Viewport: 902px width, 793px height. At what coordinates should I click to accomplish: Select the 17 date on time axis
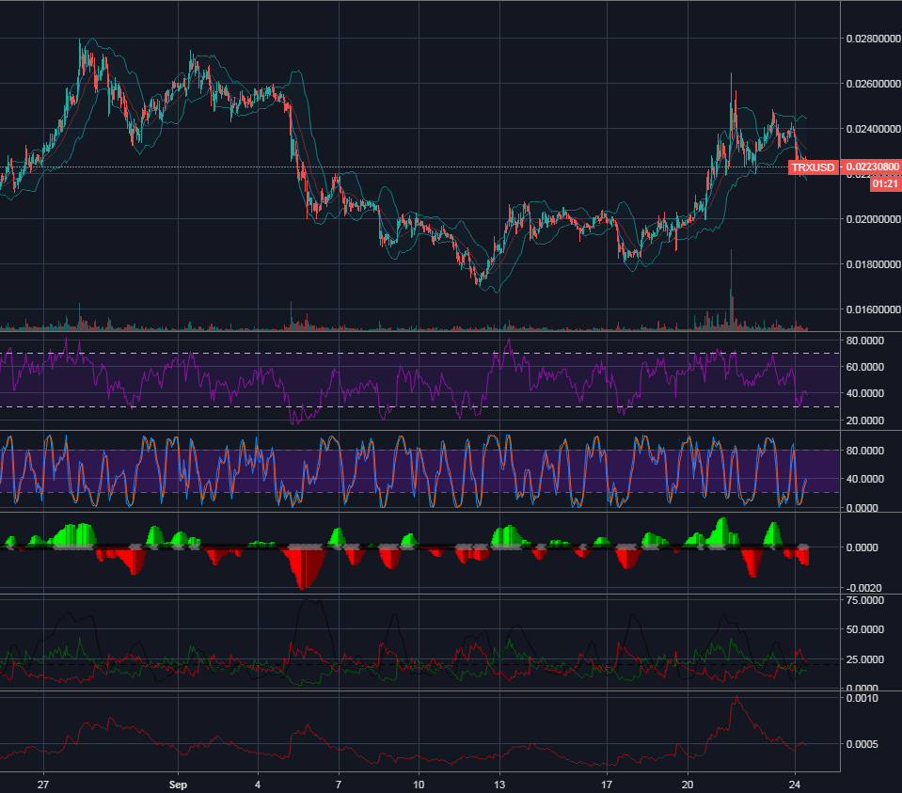607,785
